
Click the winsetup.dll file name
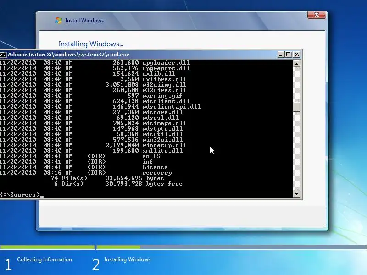pos(164,145)
